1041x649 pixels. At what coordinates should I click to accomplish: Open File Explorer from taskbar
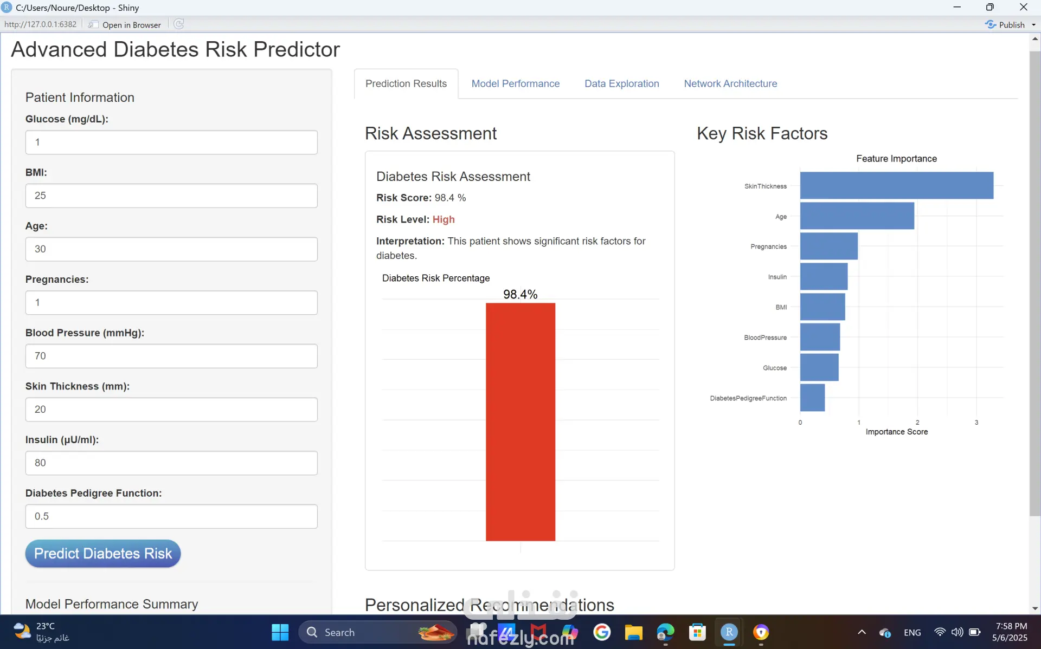pyautogui.click(x=633, y=632)
